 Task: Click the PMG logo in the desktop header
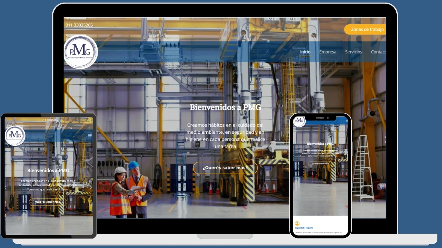(82, 52)
